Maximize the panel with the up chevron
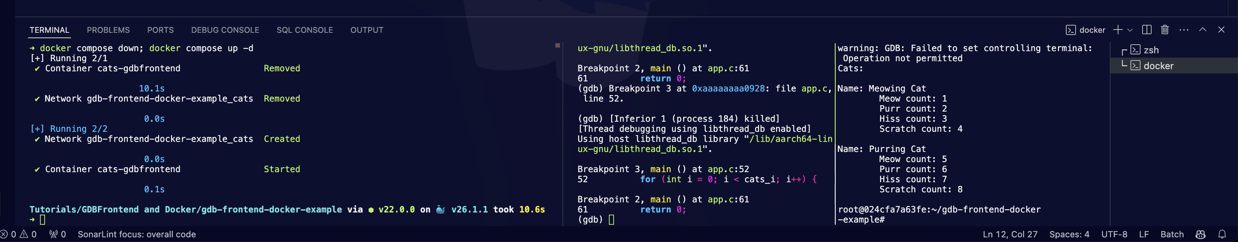Image resolution: width=1238 pixels, height=242 pixels. click(x=1202, y=30)
